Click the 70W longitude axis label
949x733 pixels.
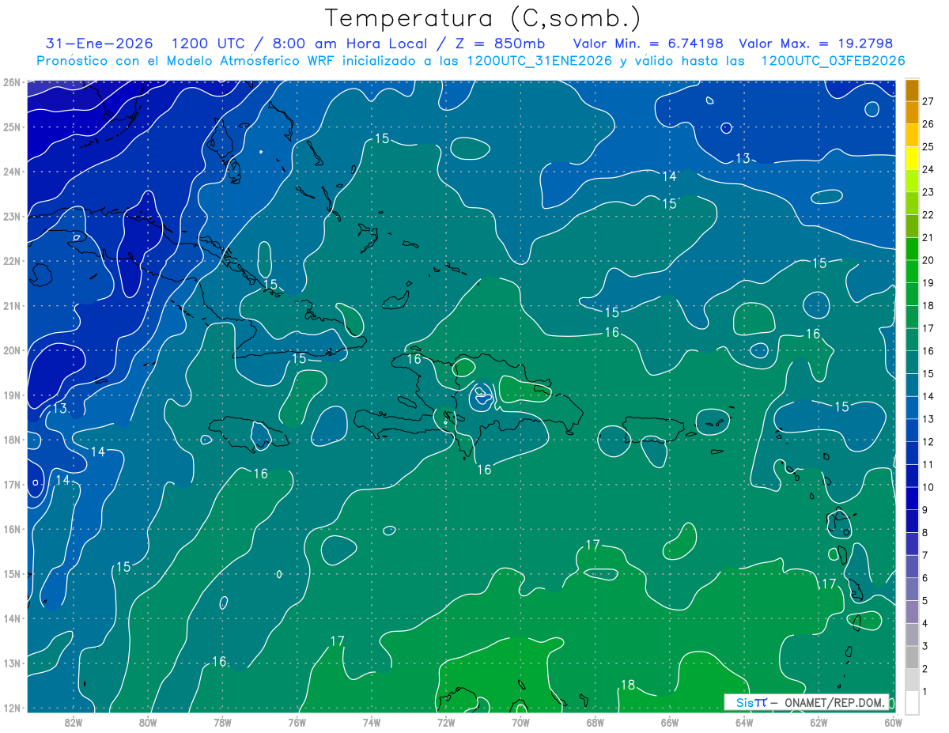pyautogui.click(x=520, y=722)
